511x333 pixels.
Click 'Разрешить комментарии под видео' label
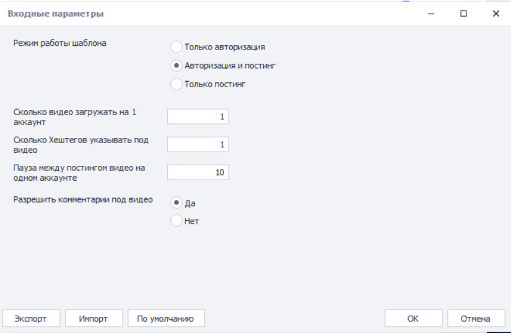83,199
